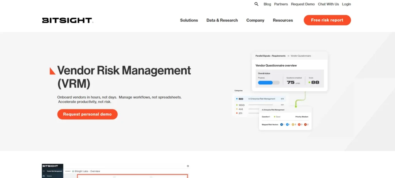Click the Login link
The height and width of the screenshot is (178, 395).
coord(346,4)
